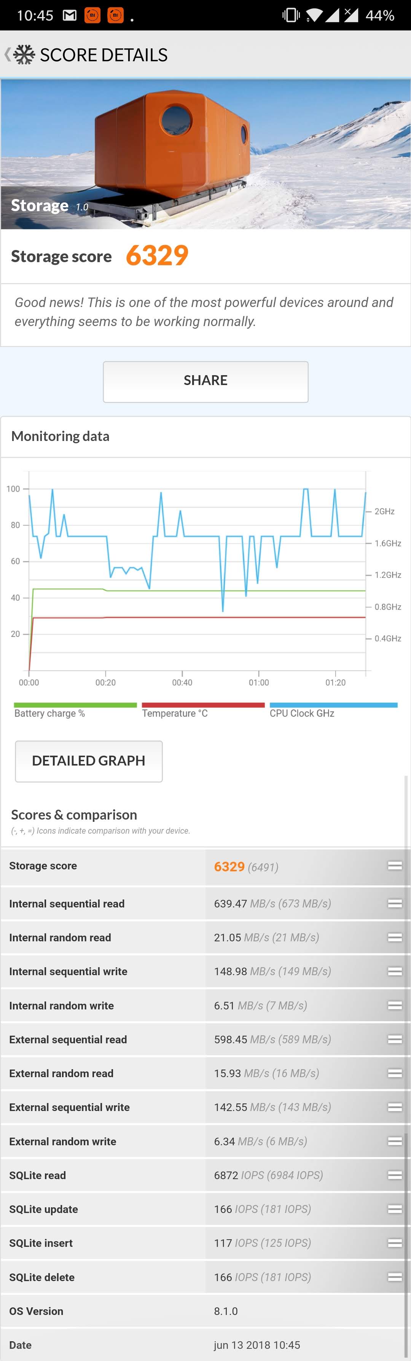Tap the monitoring data chart area

tap(197, 576)
